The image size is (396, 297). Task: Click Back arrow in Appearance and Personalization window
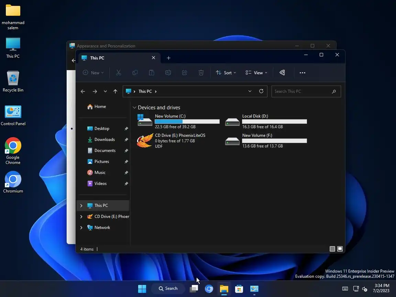pyautogui.click(x=73, y=60)
